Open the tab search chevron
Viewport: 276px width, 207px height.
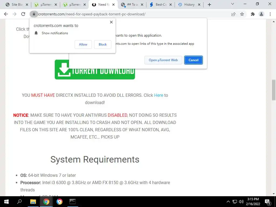pyautogui.click(x=233, y=4)
